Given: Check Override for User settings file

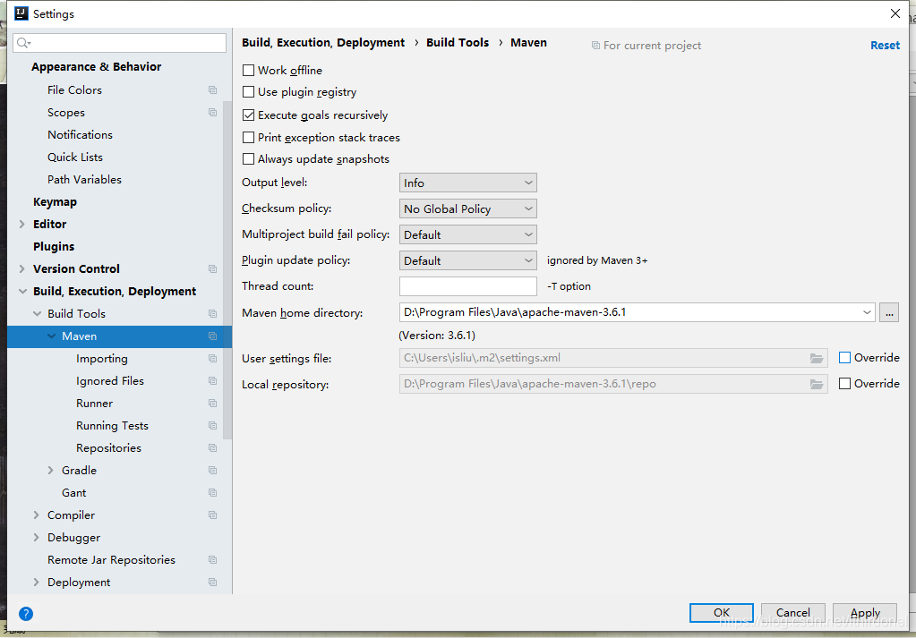Looking at the screenshot, I should [844, 358].
